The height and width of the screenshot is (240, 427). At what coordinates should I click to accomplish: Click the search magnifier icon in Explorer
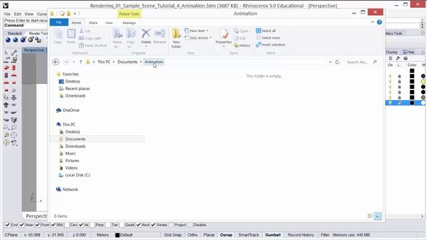point(375,62)
